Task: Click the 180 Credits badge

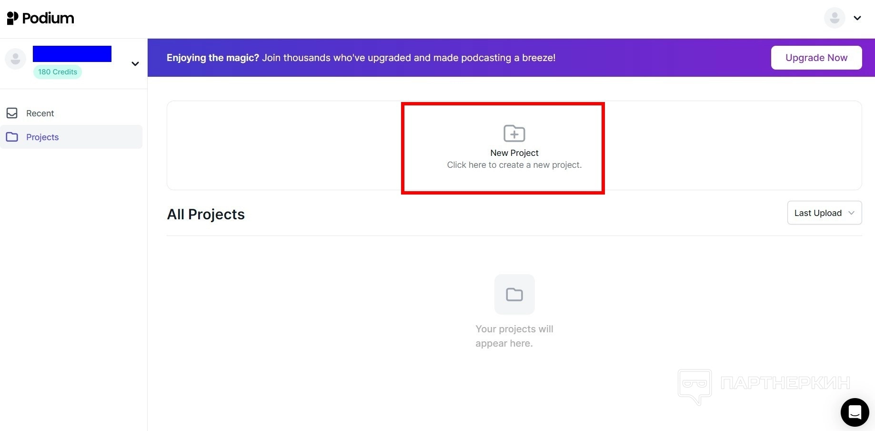Action: pyautogui.click(x=57, y=72)
